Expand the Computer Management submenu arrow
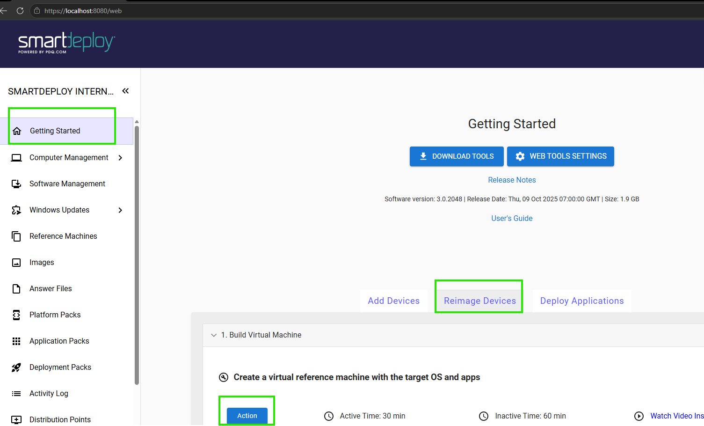This screenshot has width=704, height=426. click(x=121, y=158)
